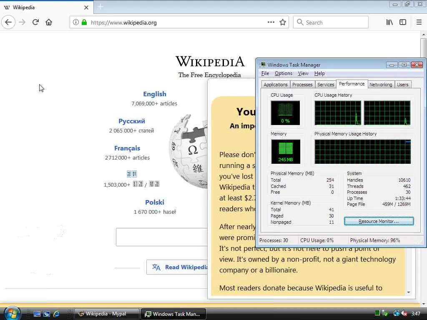Open Task Manager Options menu

[284, 73]
